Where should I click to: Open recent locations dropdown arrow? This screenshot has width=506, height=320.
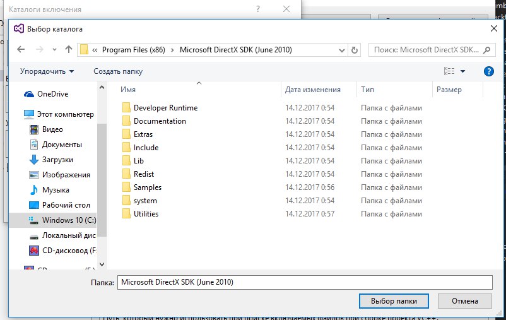[54, 50]
